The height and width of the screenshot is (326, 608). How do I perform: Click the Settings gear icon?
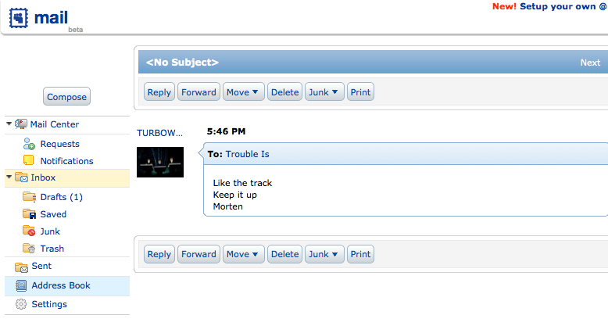point(21,304)
